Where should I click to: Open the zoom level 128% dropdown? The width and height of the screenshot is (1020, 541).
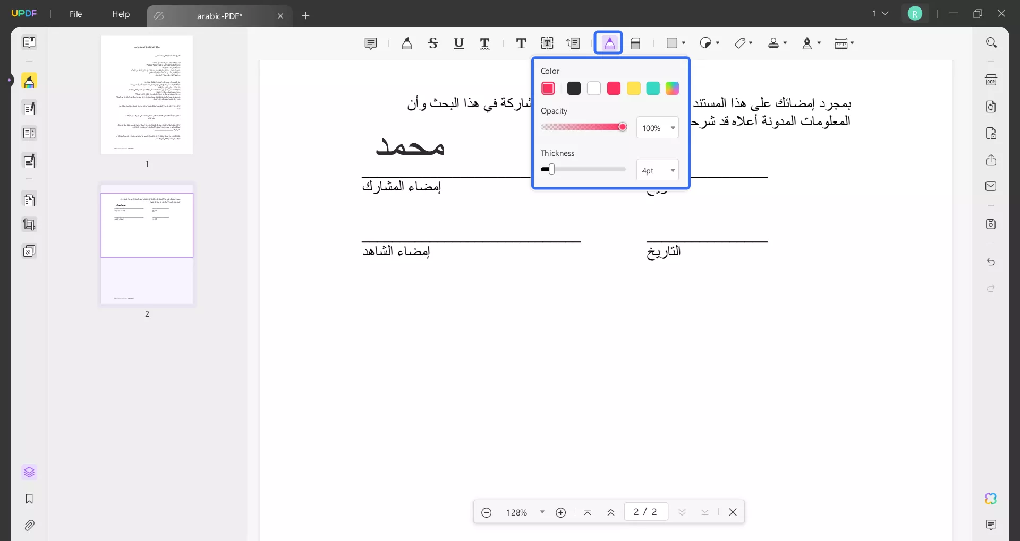pyautogui.click(x=525, y=512)
